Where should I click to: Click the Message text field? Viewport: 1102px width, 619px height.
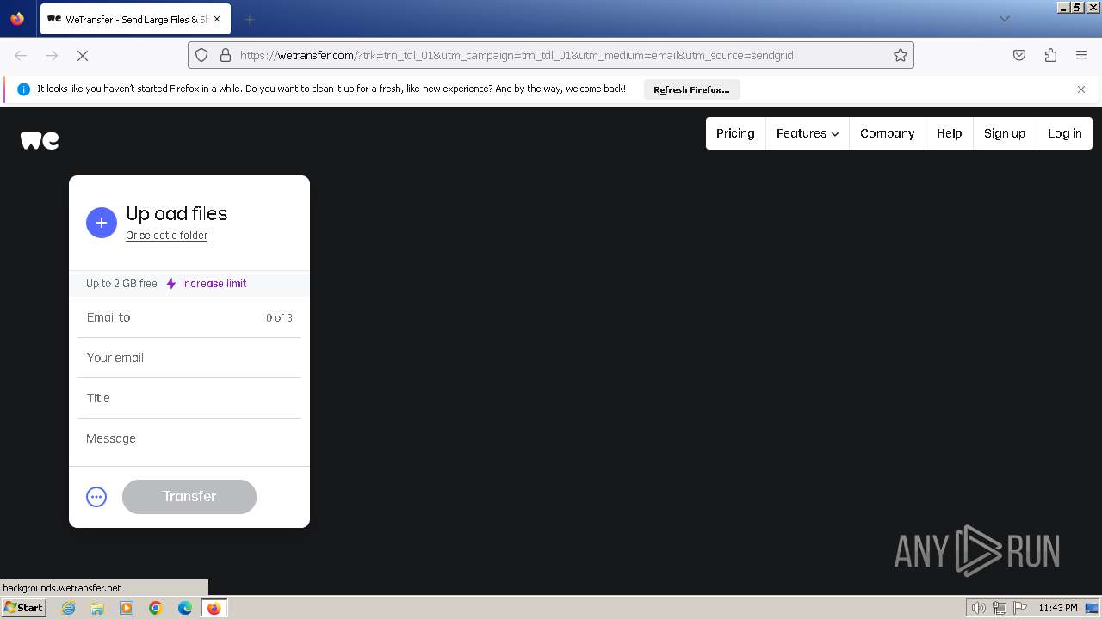(x=189, y=438)
